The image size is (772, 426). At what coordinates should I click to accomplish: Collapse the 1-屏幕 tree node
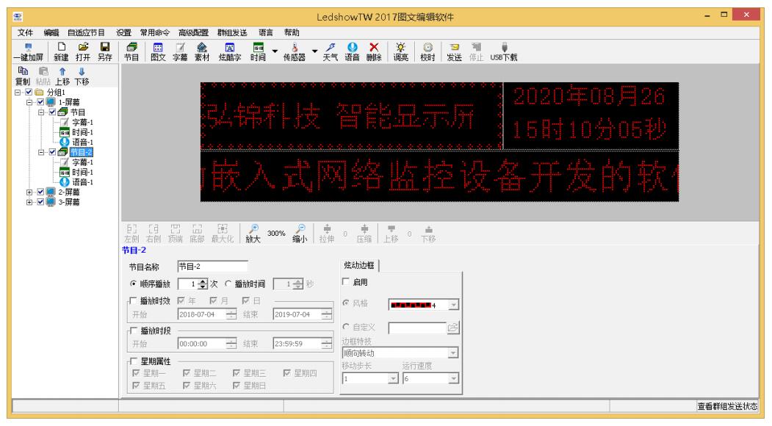coord(29,102)
